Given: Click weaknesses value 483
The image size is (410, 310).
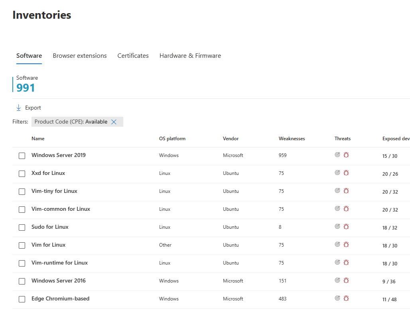Looking at the screenshot, I should point(283,299).
